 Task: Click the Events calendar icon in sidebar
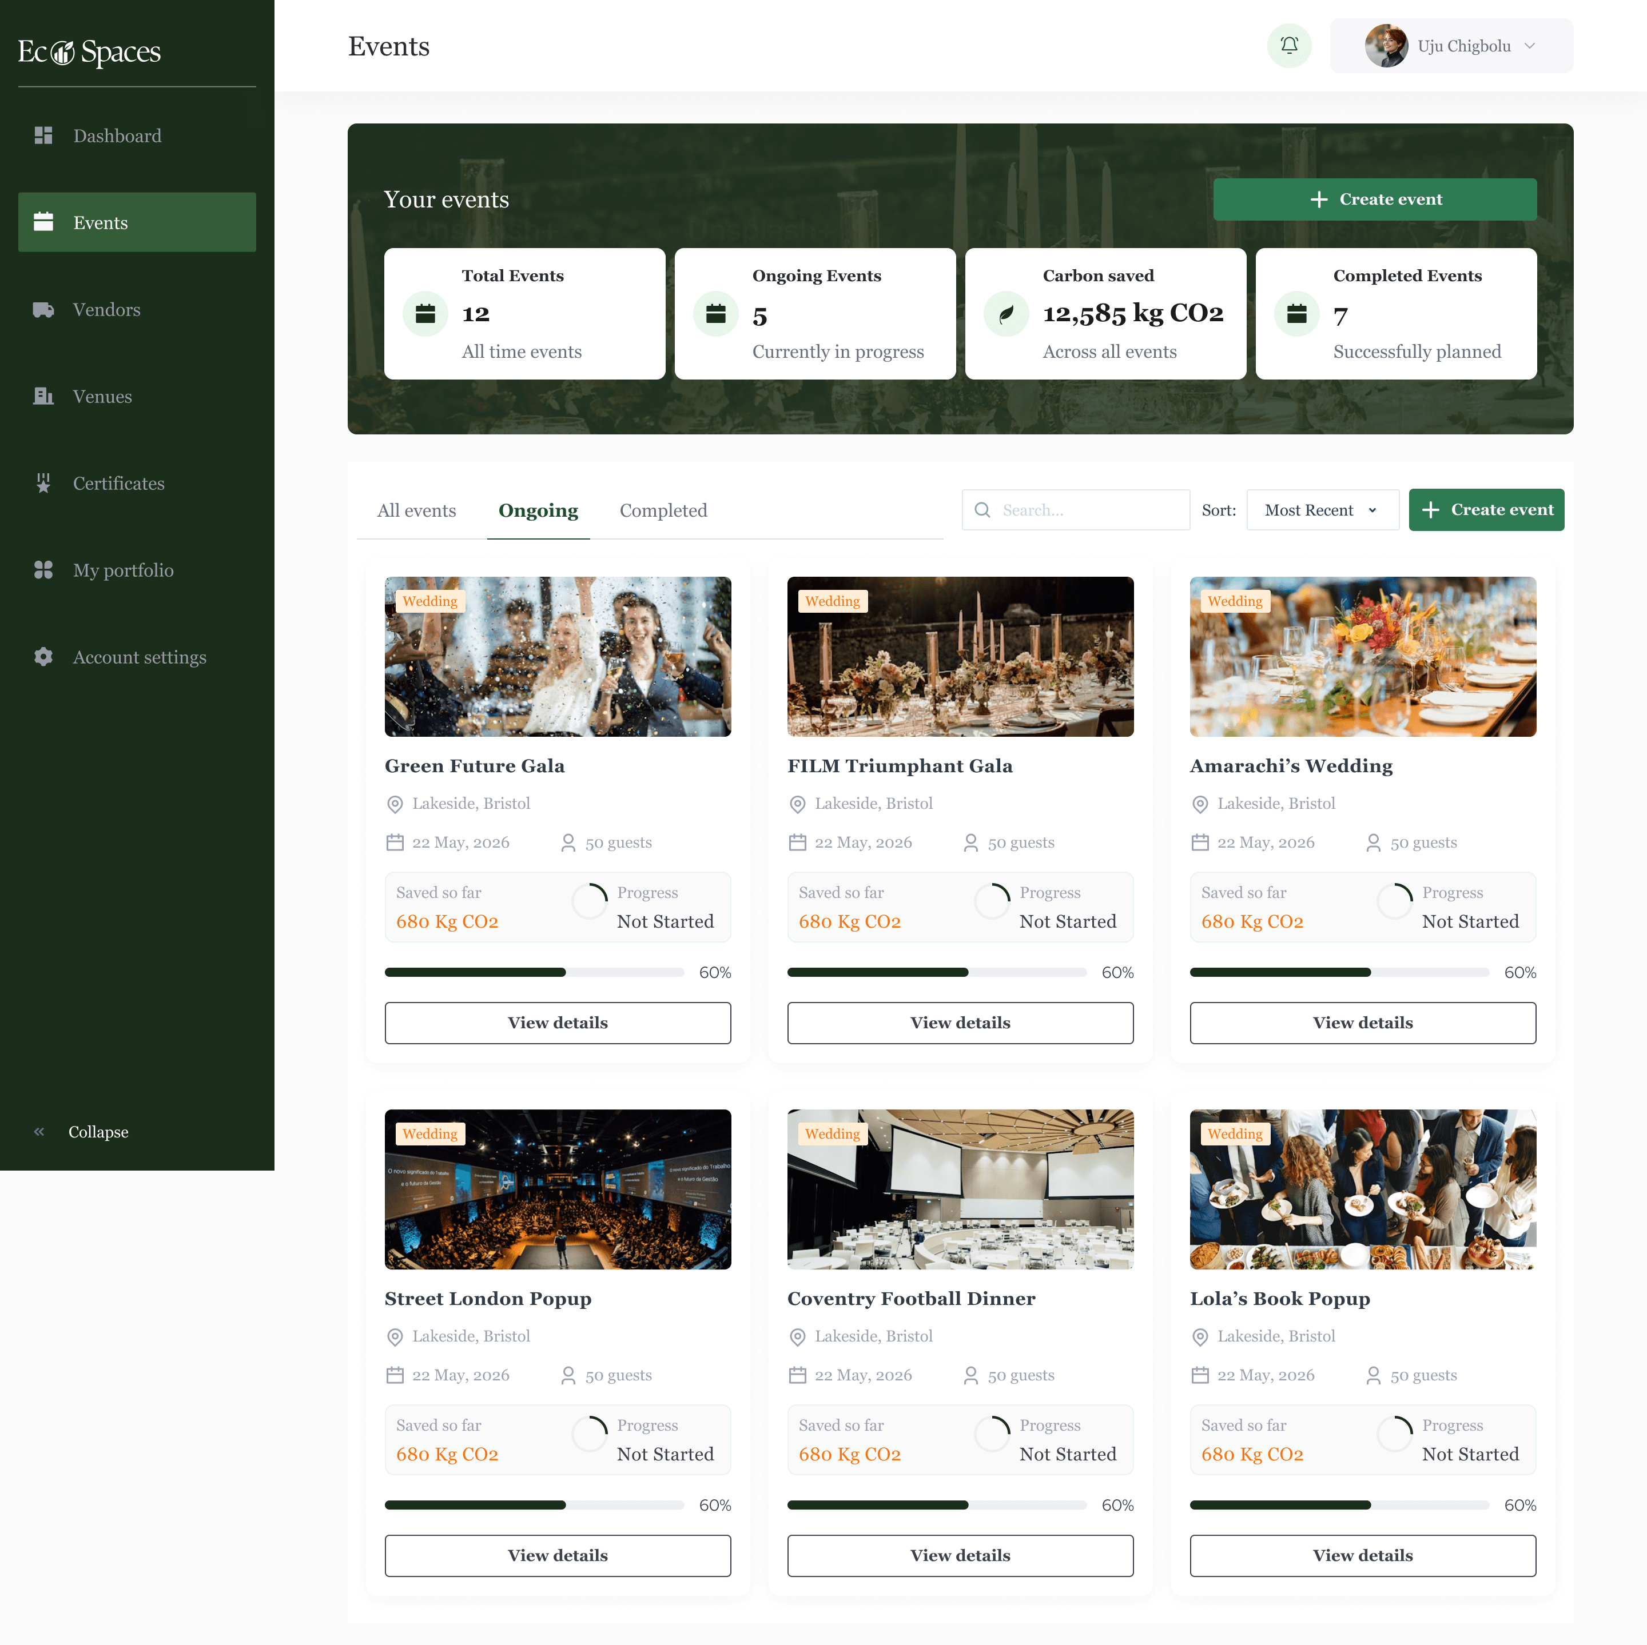[x=43, y=222]
